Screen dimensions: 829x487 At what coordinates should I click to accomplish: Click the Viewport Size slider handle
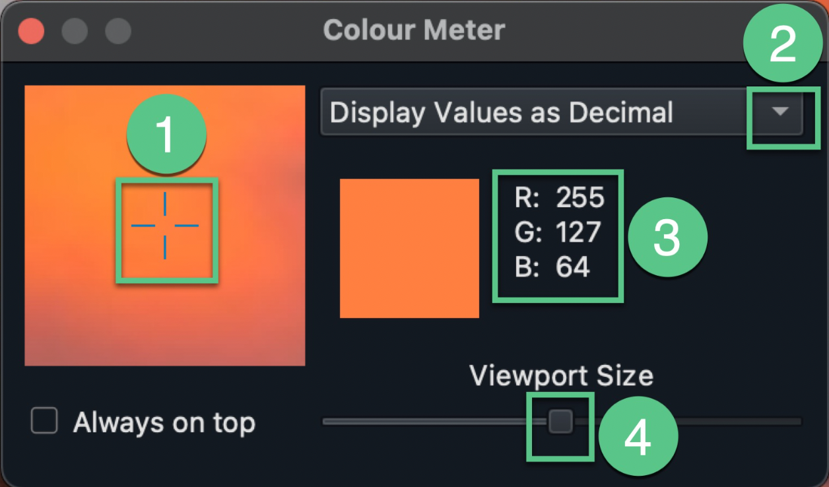point(561,421)
